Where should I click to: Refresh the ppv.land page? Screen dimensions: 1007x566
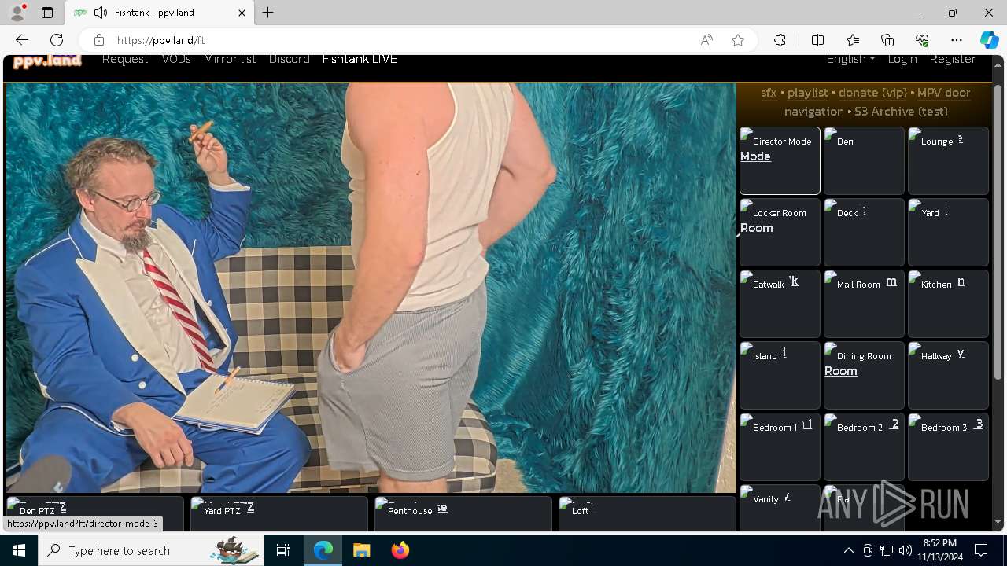(x=57, y=40)
